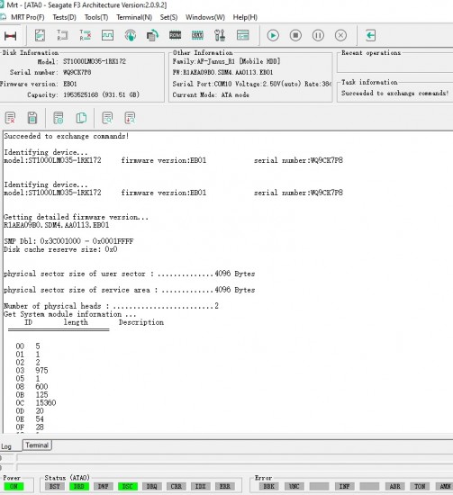This screenshot has height=495, width=453.
Task: Click the RAM chip toolbar icon
Action: 197,35
